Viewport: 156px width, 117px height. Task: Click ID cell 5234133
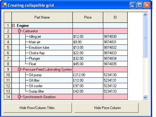click(115, 91)
